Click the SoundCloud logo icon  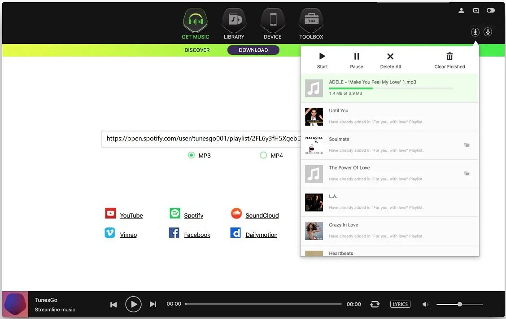coord(236,213)
